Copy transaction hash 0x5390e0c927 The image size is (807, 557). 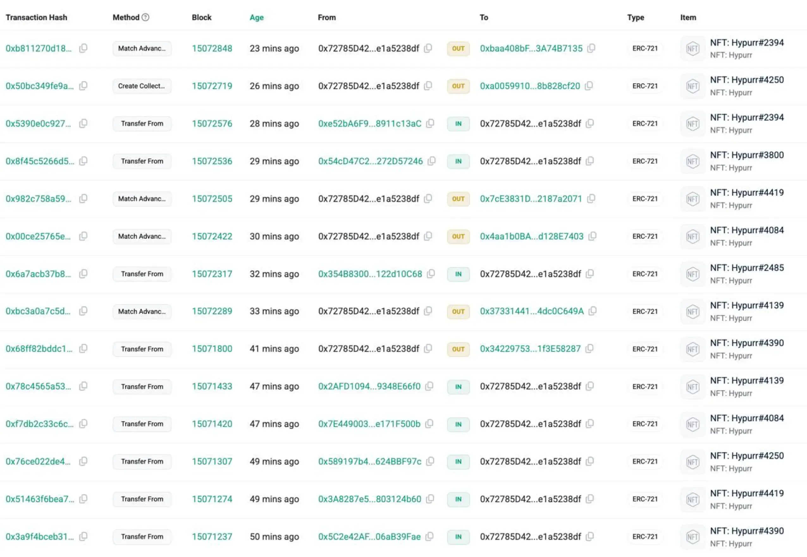point(83,123)
